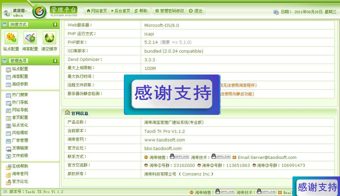Screen dimensions: 340x196
Task: Click footer 版本号 Taodi TK Pro text
Action: point(36,192)
